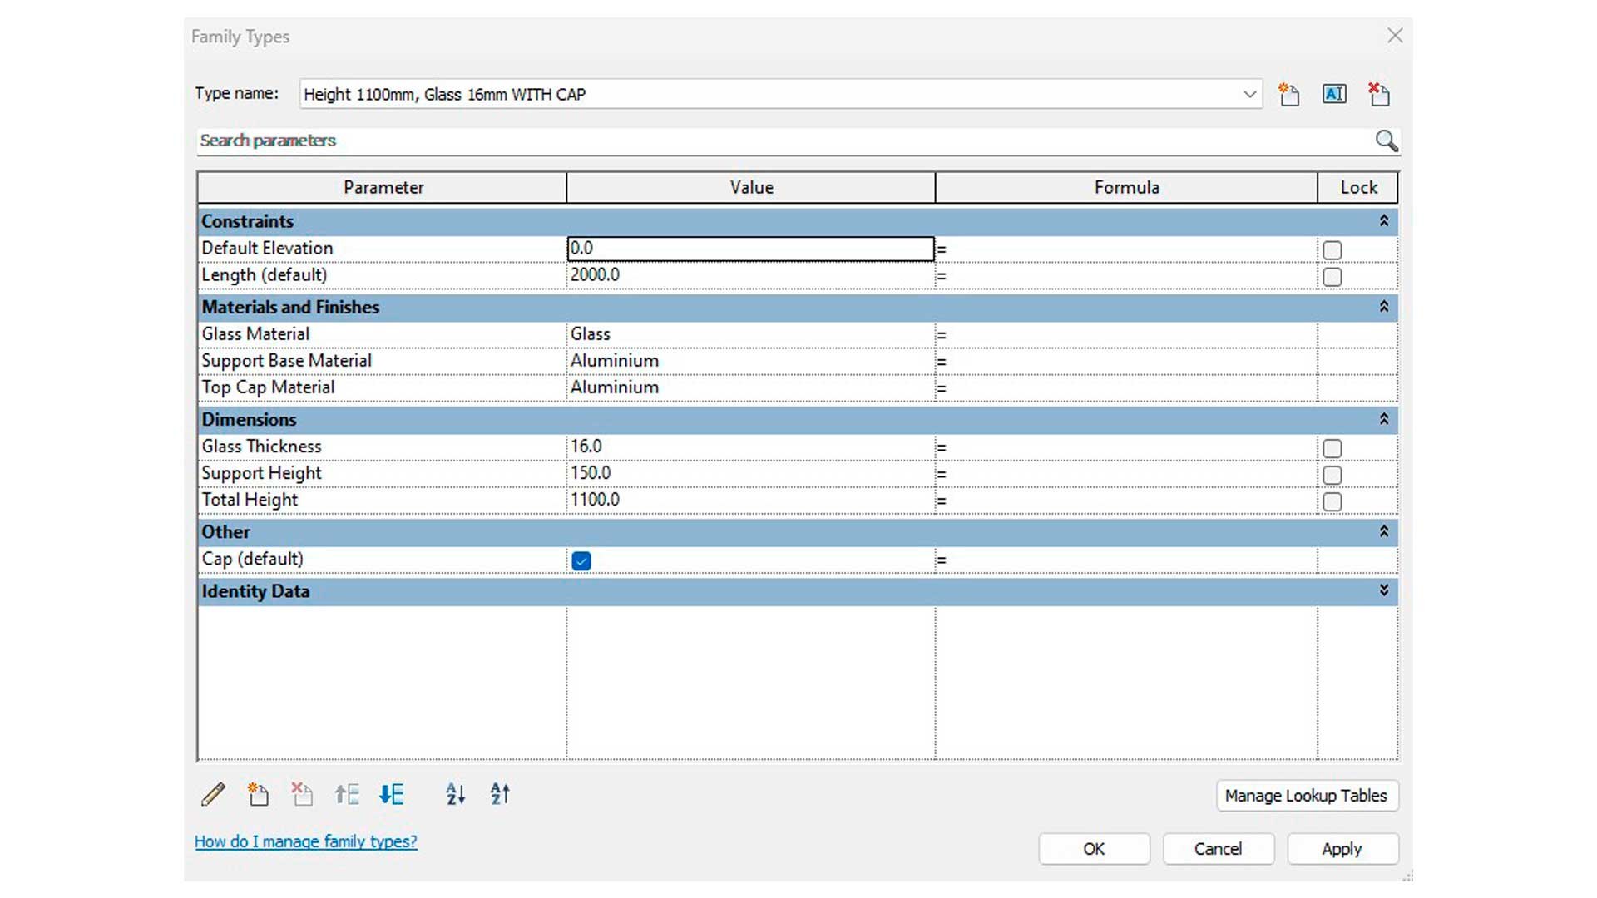
Task: Click the search magnifier icon
Action: (x=1386, y=141)
